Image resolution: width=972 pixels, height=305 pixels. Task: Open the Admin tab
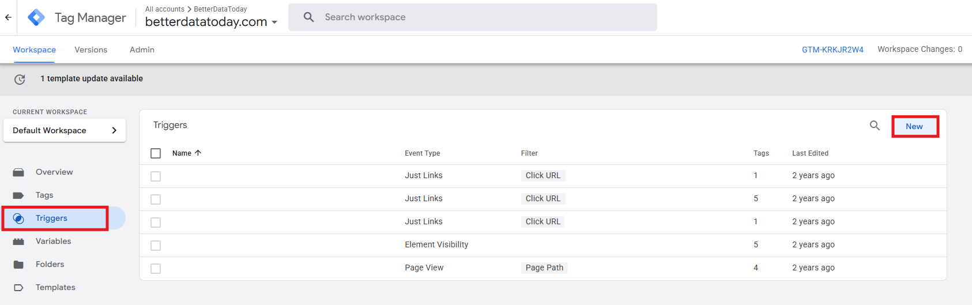click(x=142, y=50)
